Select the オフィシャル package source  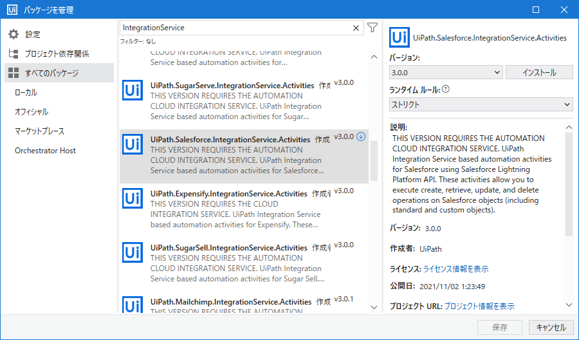(x=32, y=111)
